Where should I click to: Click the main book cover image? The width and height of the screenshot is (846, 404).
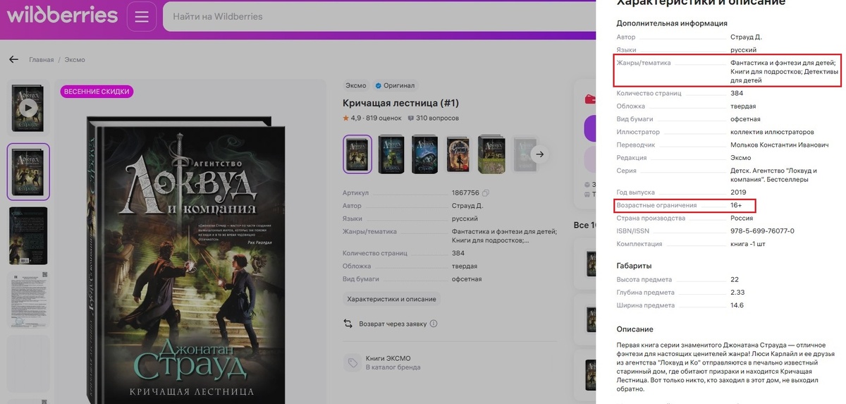[186, 259]
